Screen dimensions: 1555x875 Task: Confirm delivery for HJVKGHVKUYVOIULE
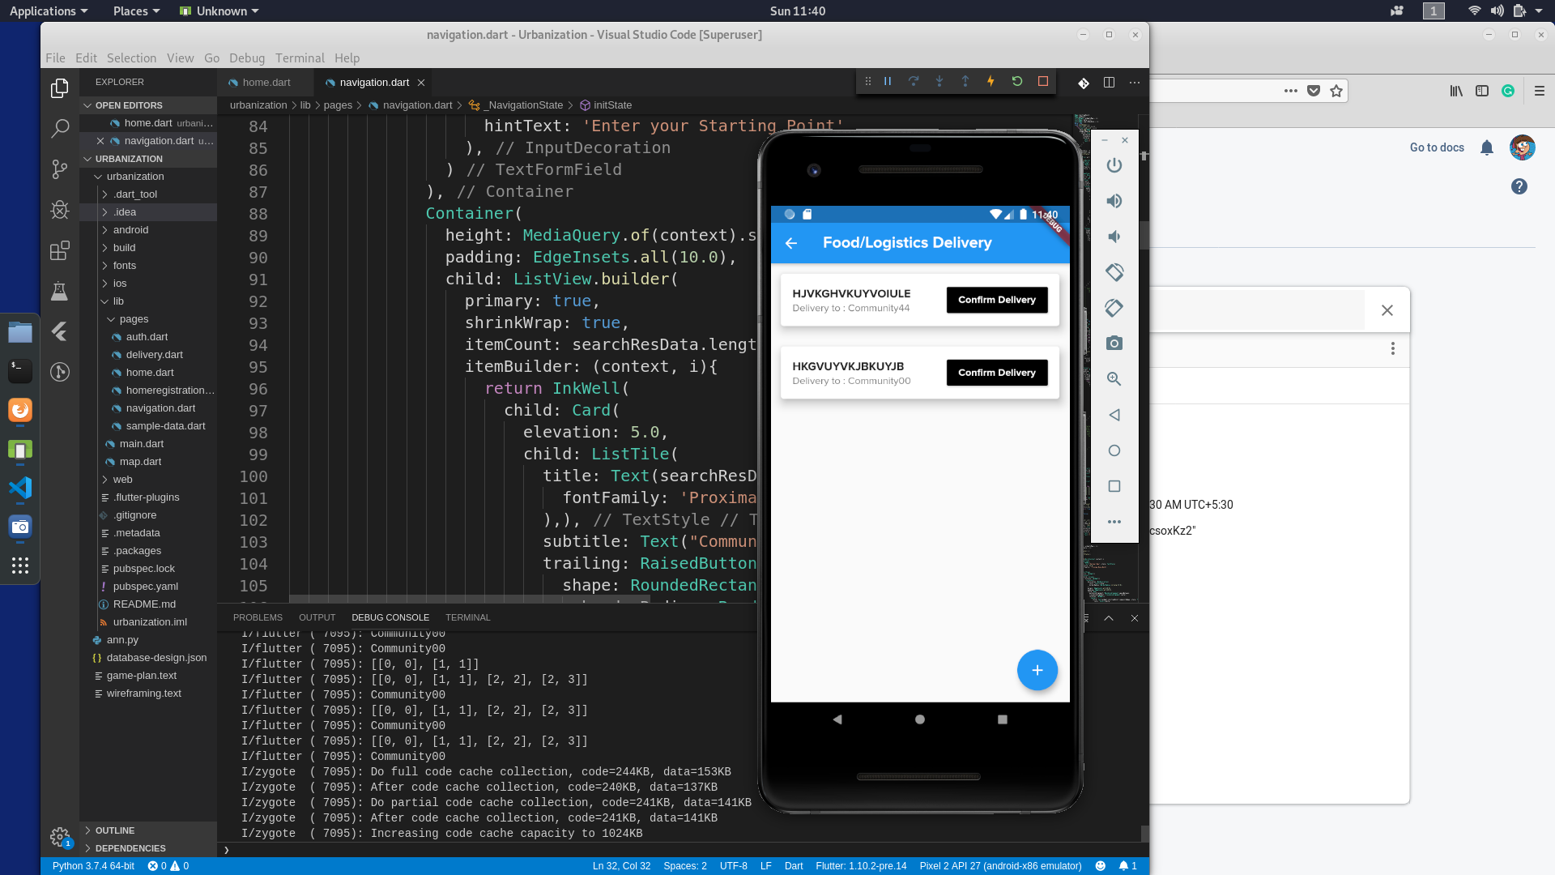click(997, 300)
